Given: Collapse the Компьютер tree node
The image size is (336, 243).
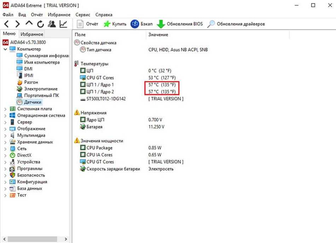Looking at the screenshot, I should (5, 49).
